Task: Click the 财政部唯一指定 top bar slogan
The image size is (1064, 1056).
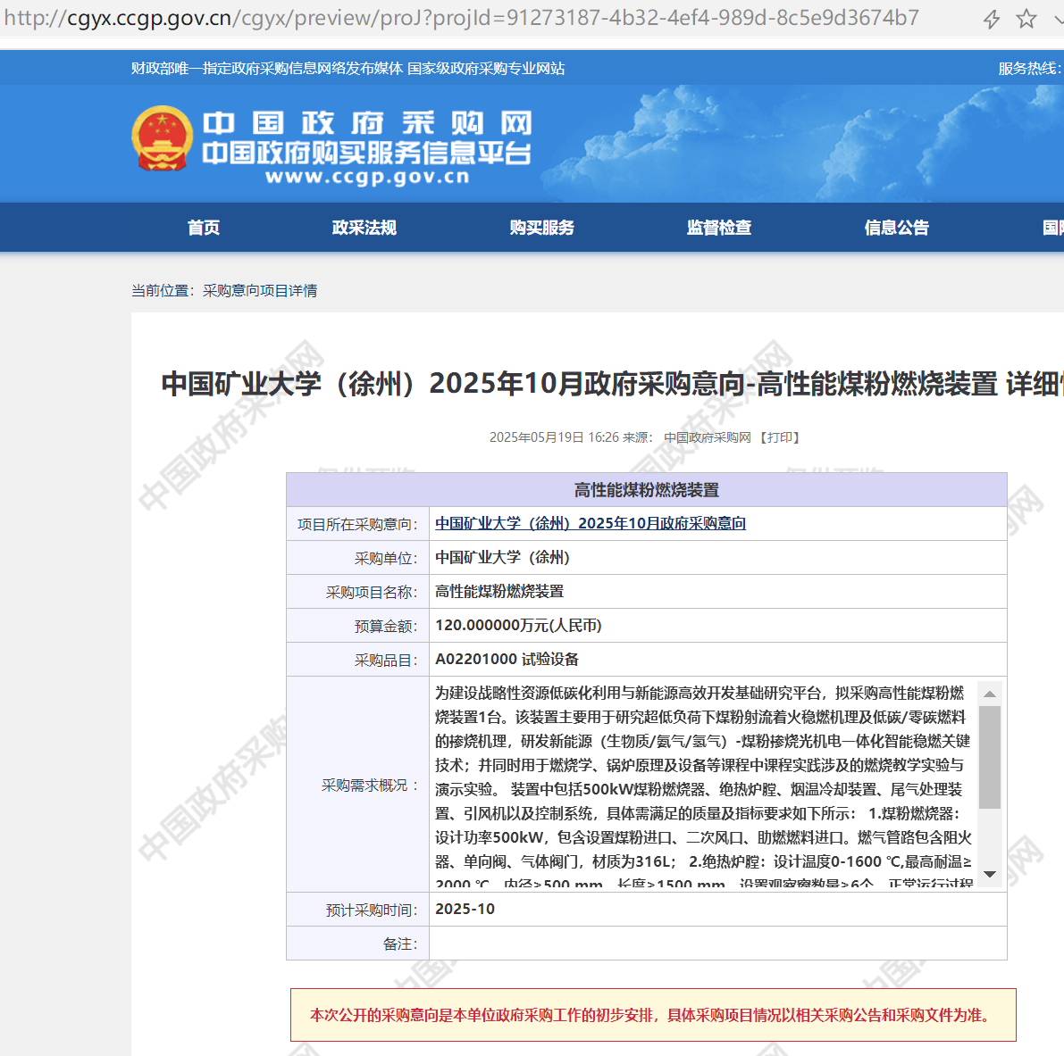Action: pos(348,69)
